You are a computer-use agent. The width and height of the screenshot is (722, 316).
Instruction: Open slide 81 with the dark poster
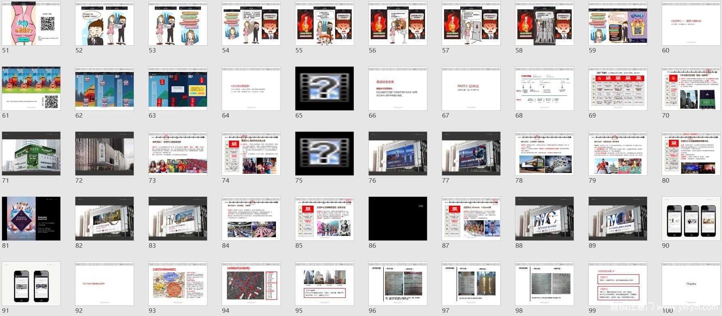pyautogui.click(x=31, y=219)
